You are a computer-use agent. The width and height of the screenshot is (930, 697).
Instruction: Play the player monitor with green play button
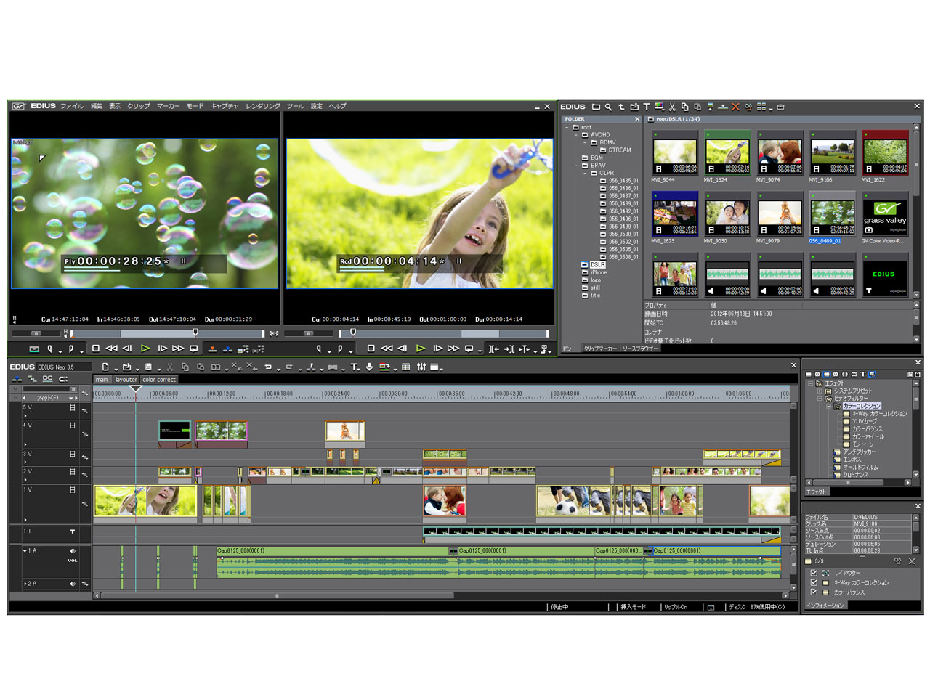(x=145, y=349)
